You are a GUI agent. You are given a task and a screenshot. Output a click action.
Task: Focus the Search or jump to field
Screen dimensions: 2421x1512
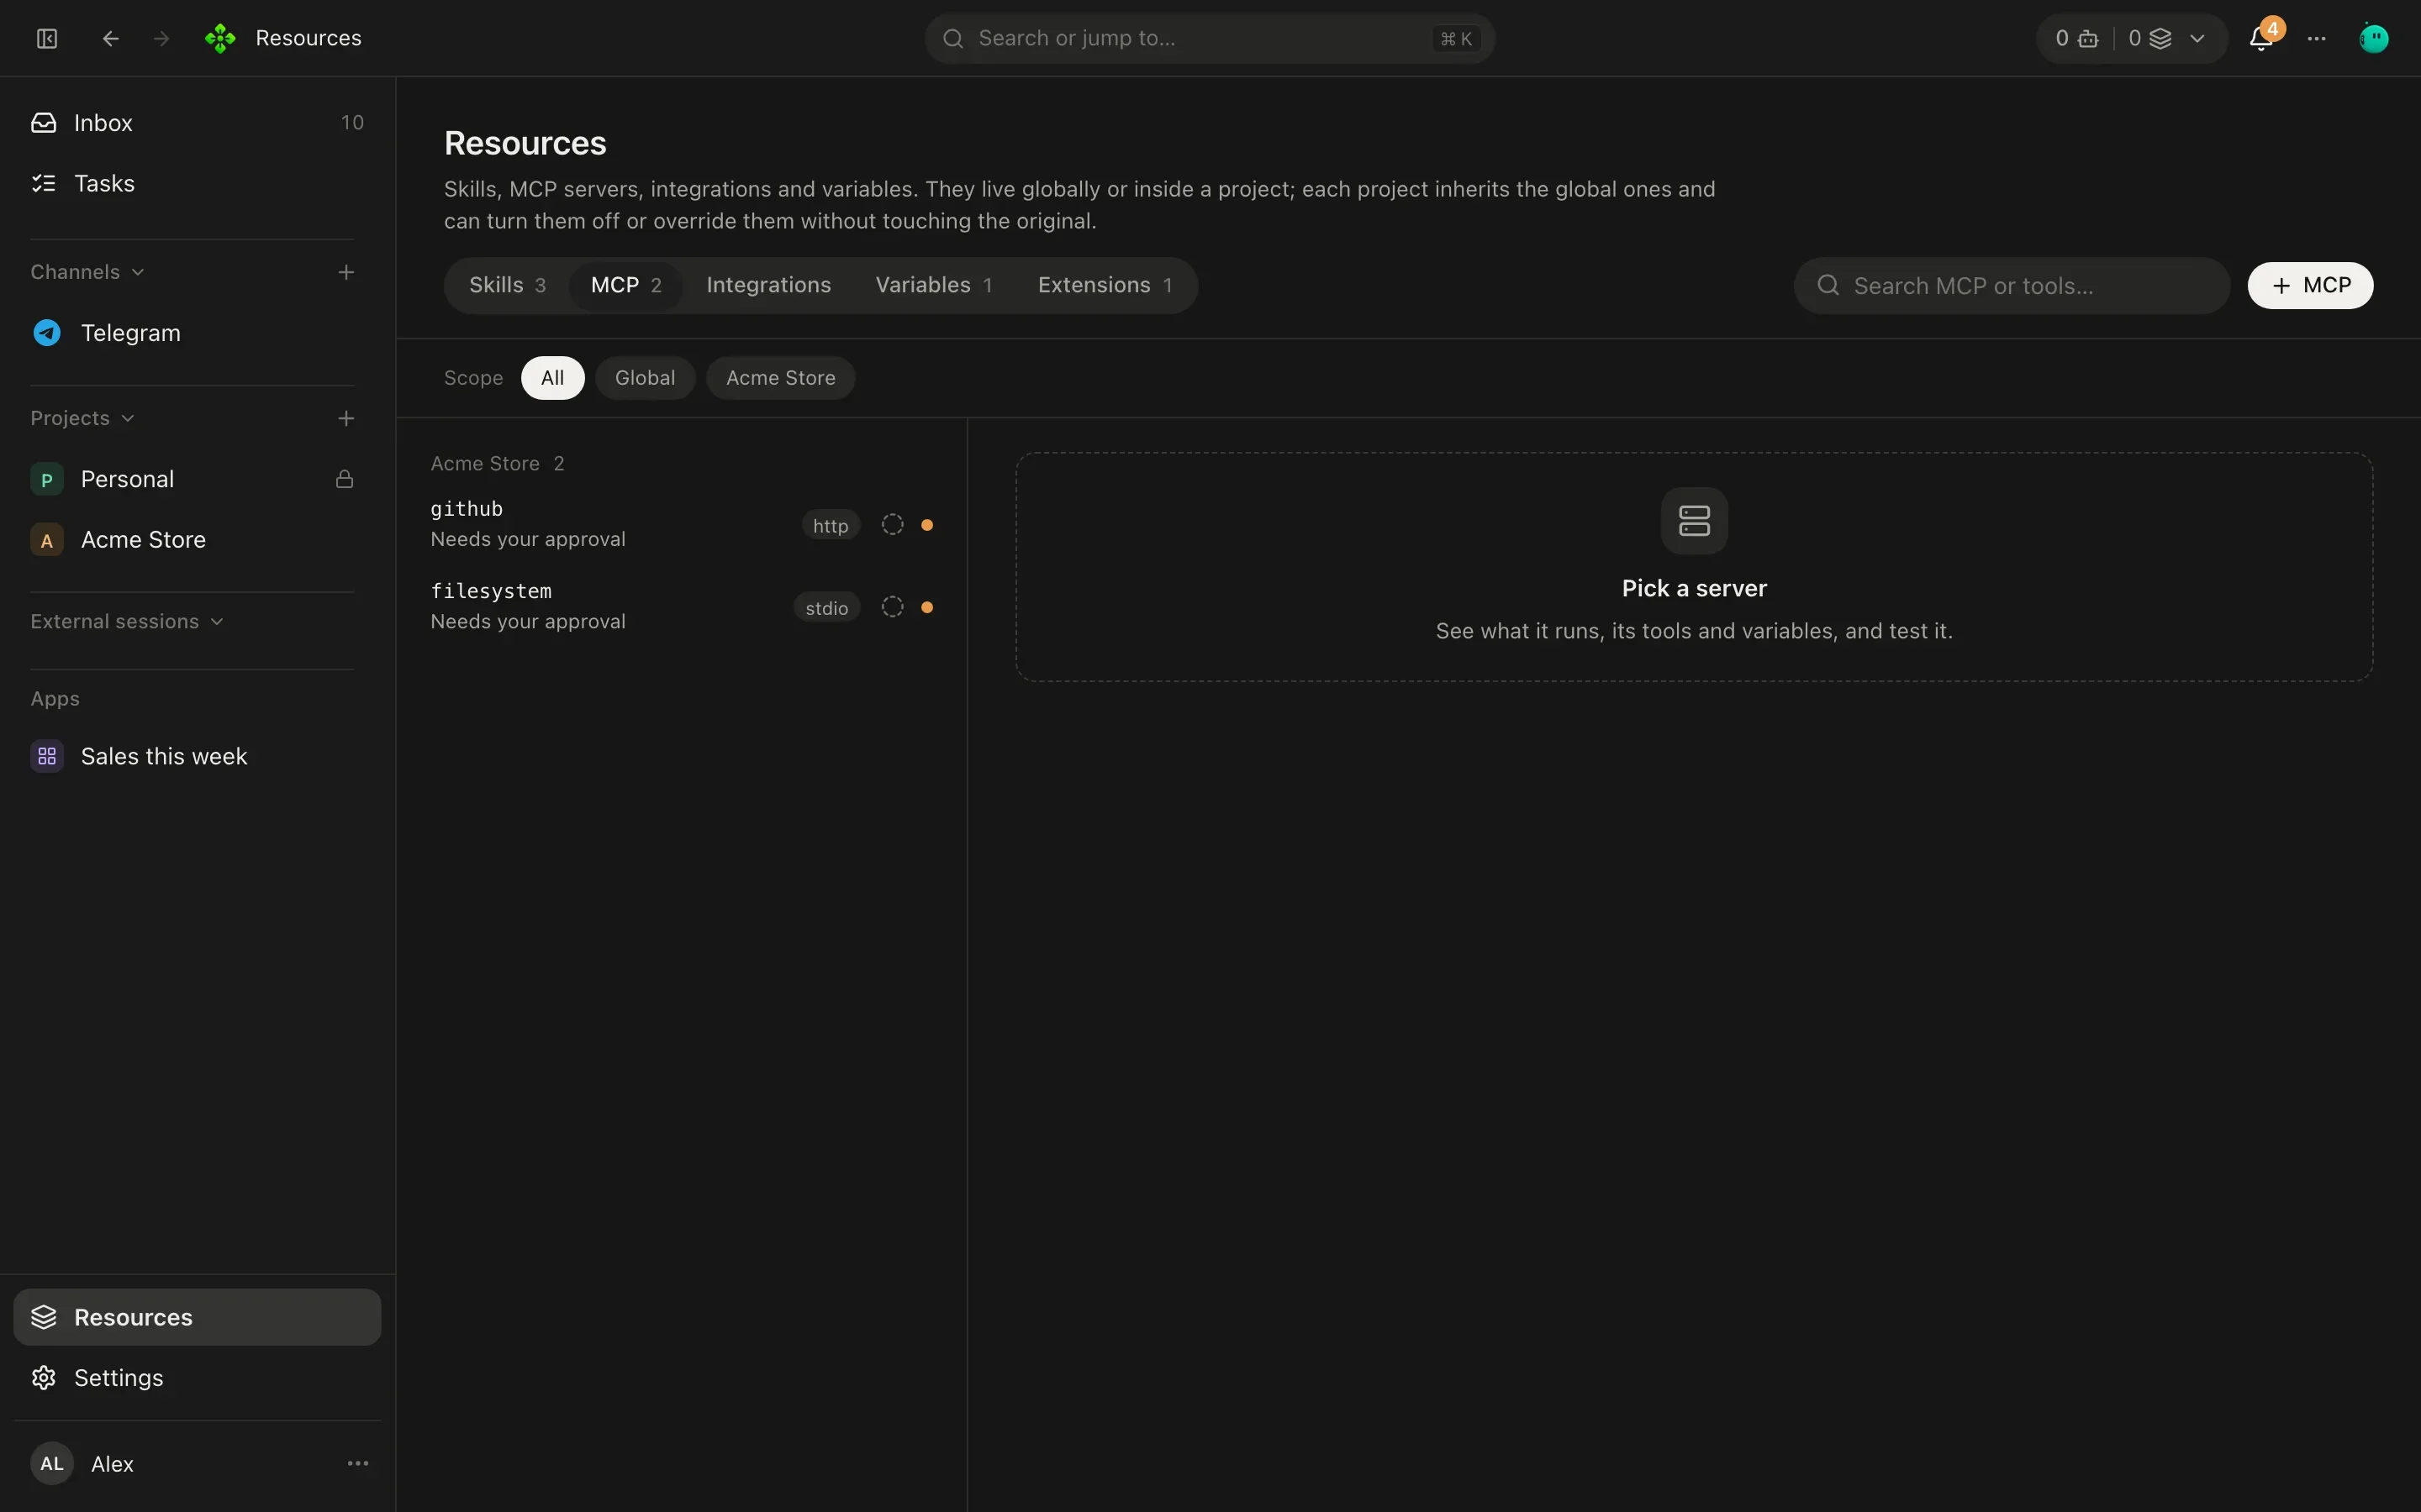click(x=1210, y=38)
